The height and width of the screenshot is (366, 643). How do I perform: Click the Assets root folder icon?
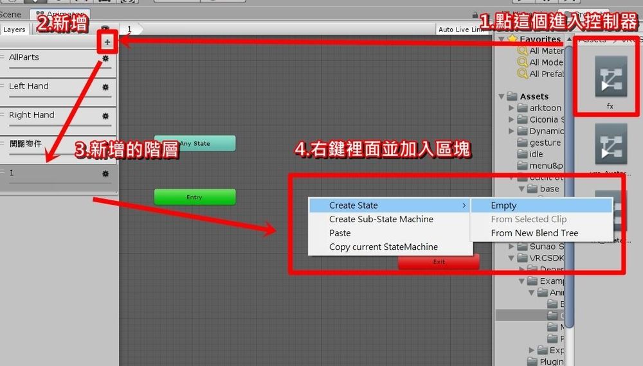[512, 96]
